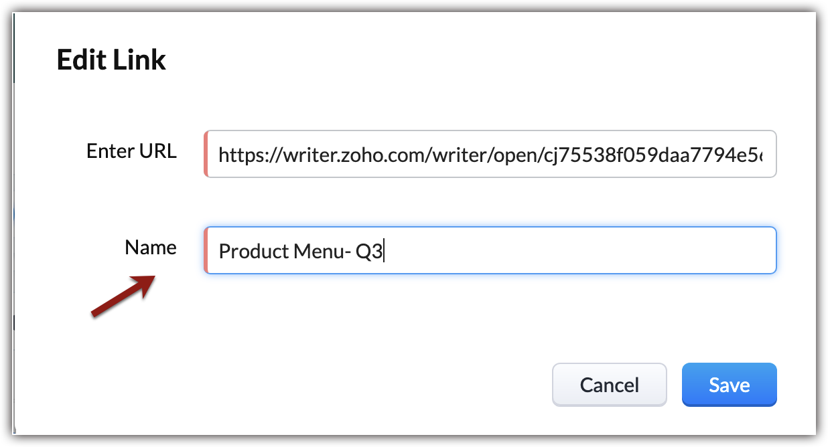Click the blue Save button
The height and width of the screenshot is (447, 828).
pyautogui.click(x=729, y=385)
